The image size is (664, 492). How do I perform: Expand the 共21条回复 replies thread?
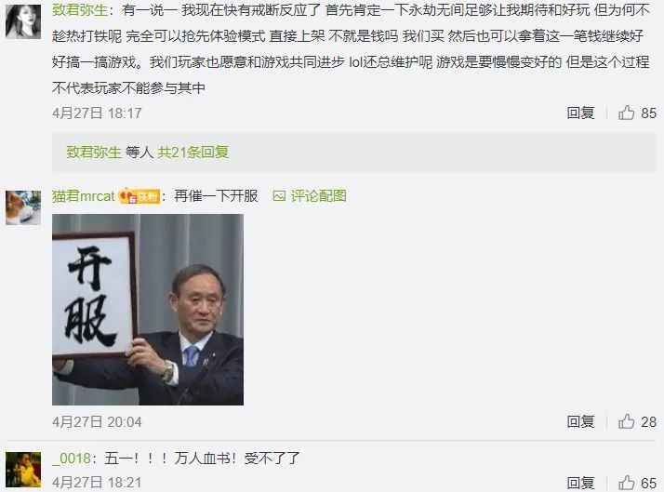[193, 152]
